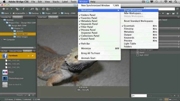Image resolution: width=180 pixels, height=101 pixels.
Task: Click Projec...C6WF in path bar
Action: 49,13
